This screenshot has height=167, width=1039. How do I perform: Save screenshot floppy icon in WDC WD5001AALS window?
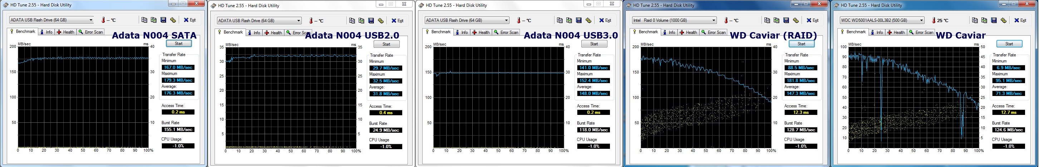994,20
